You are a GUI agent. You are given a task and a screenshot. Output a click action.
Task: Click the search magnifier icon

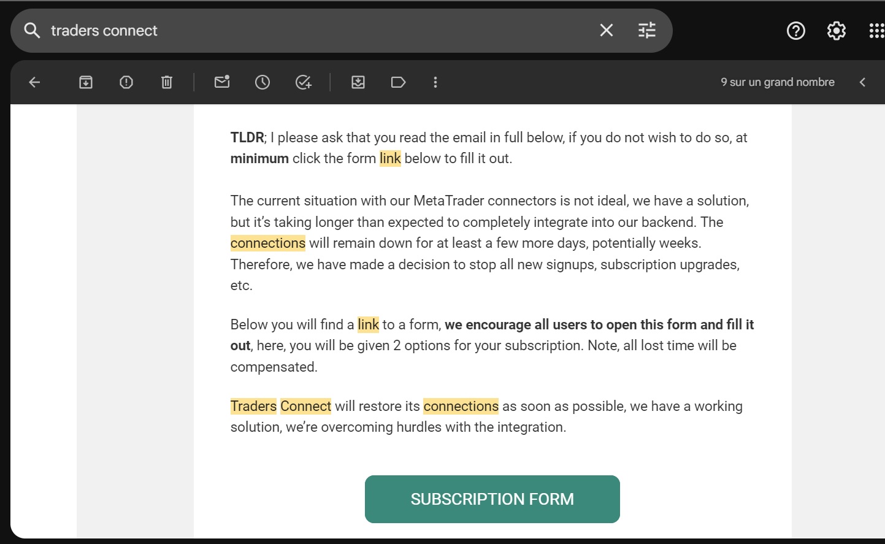pos(32,31)
